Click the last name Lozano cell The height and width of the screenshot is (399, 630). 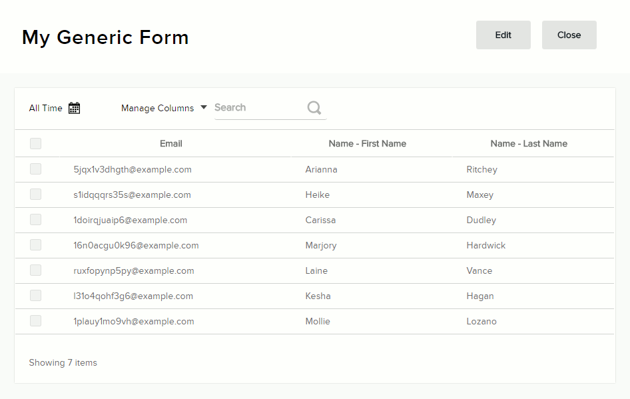(481, 321)
